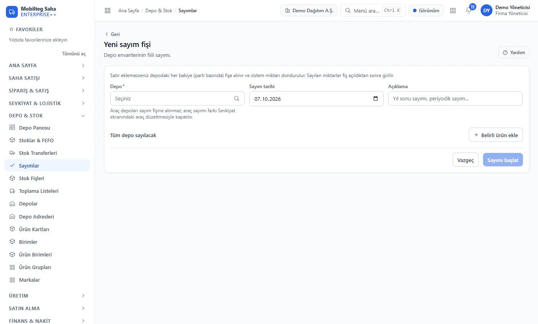Expand the SEVKİYAT & LOJİSTİK section
Image resolution: width=538 pixels, height=324 pixels.
(47, 103)
